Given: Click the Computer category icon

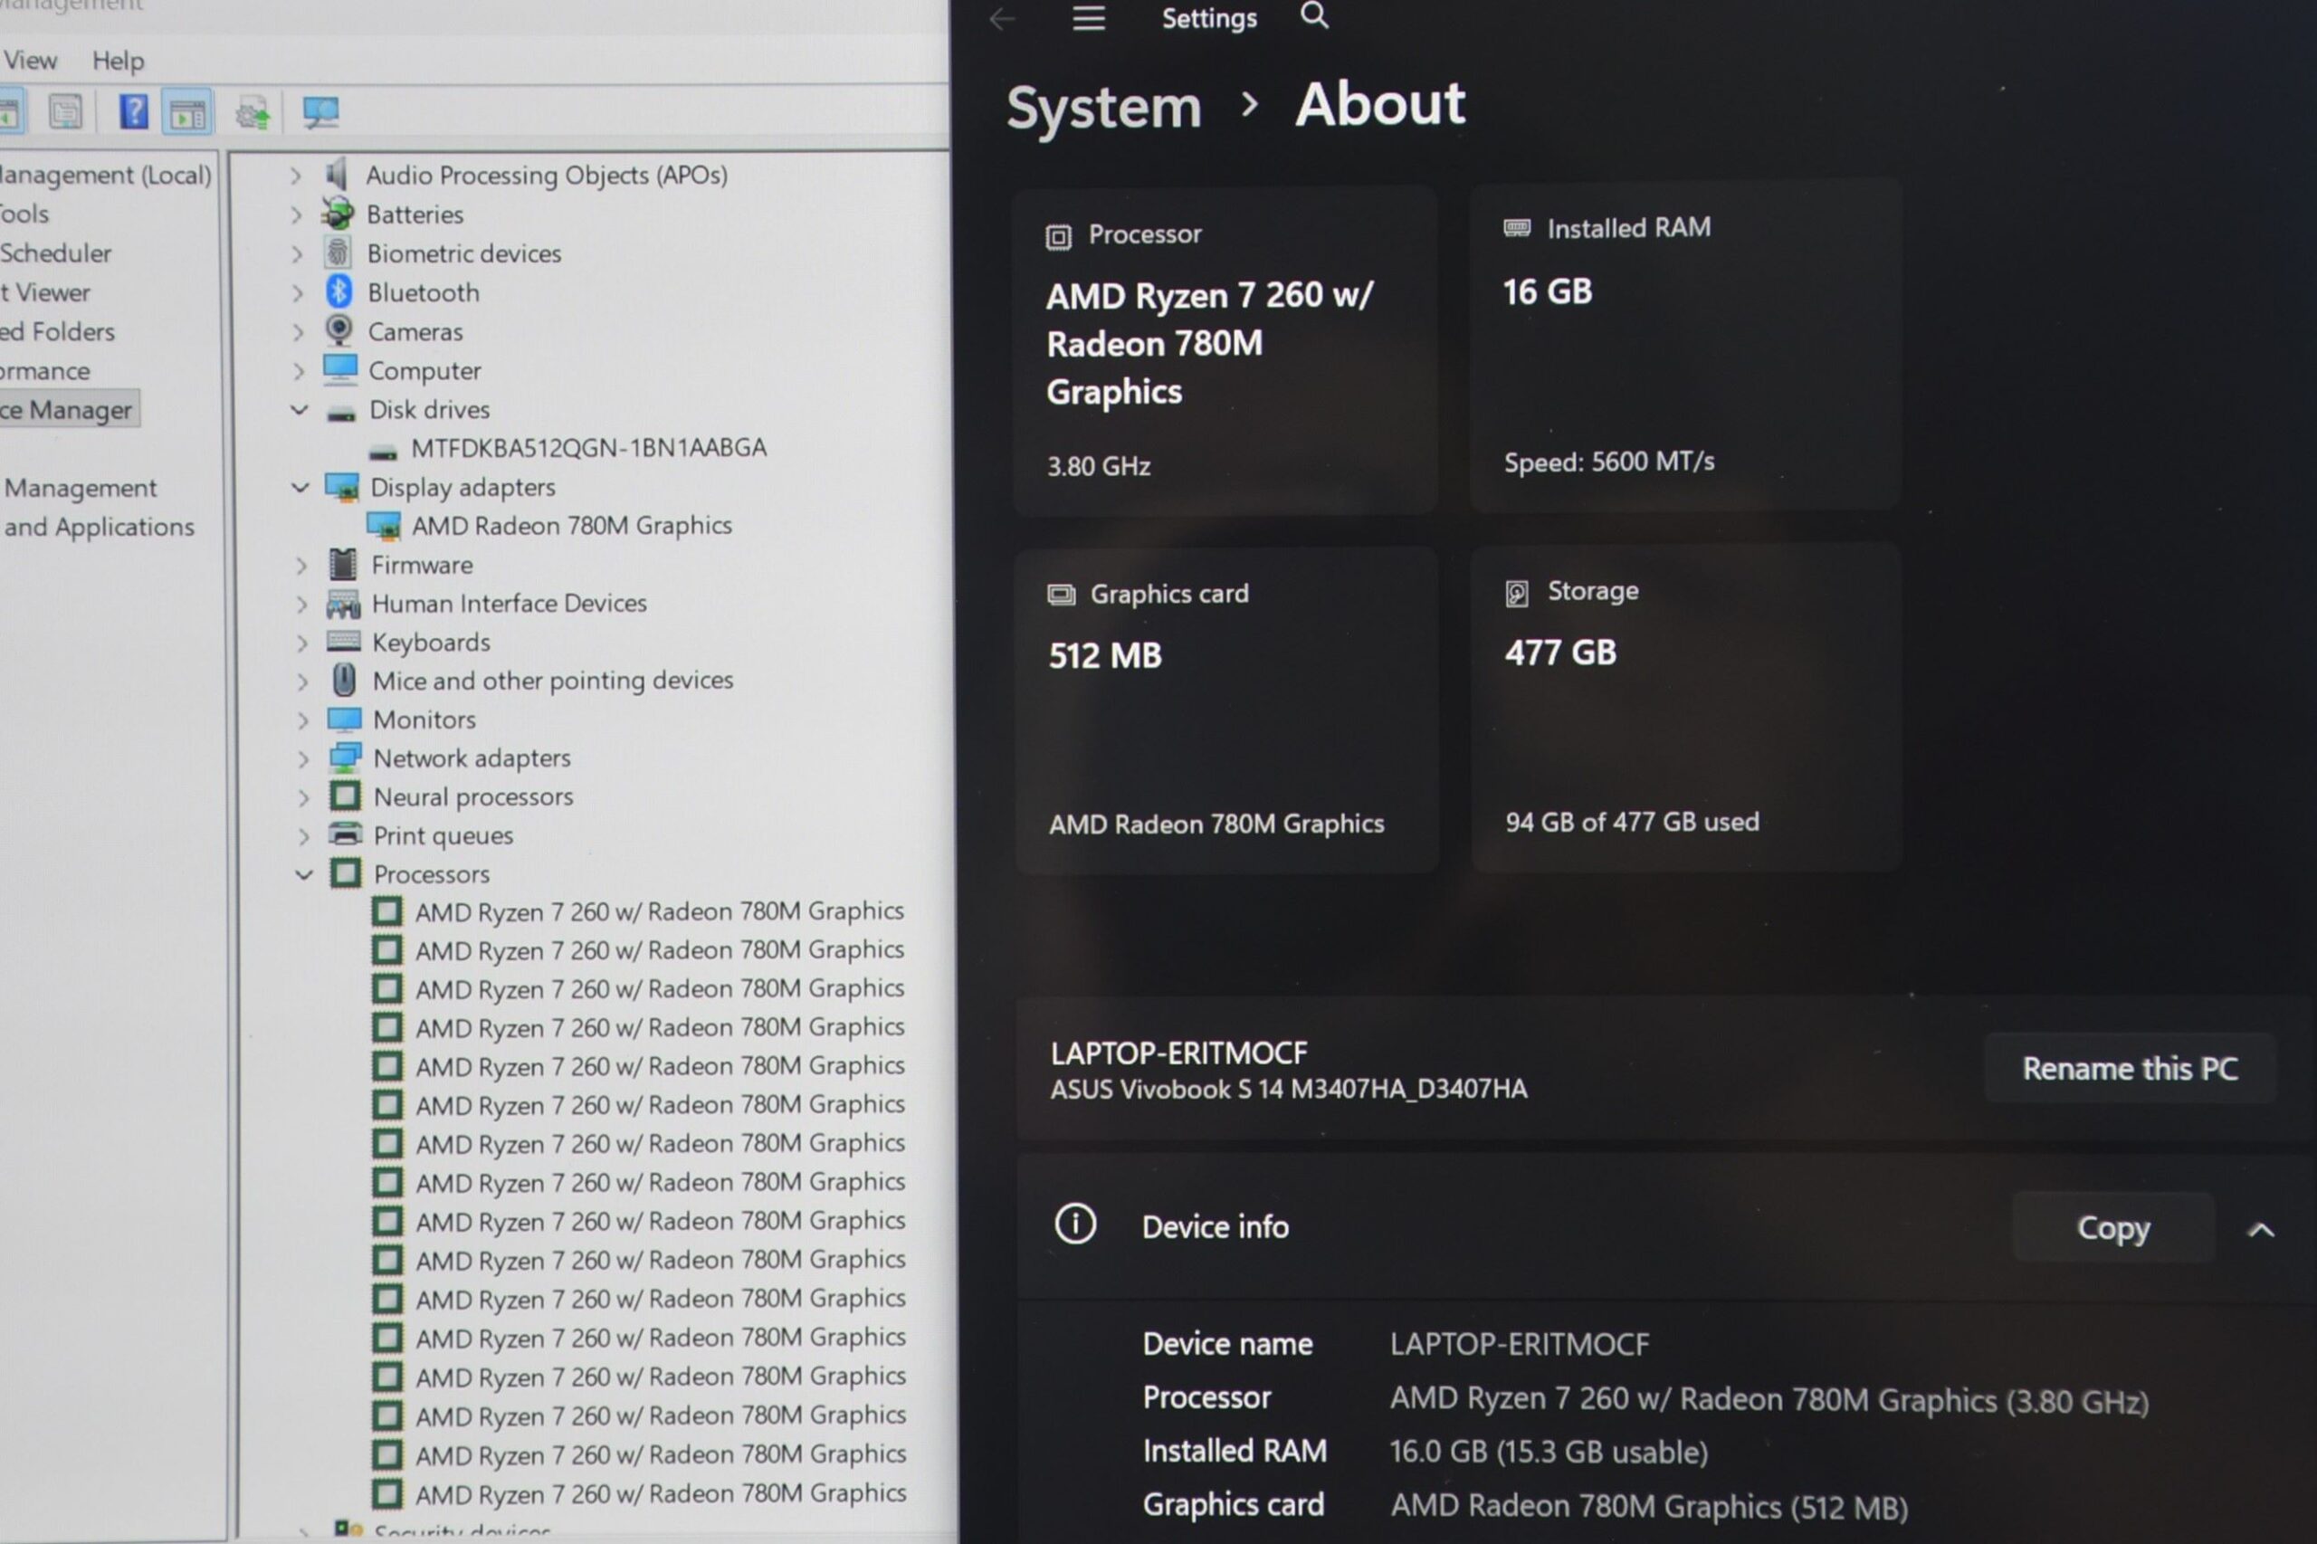Looking at the screenshot, I should tap(339, 369).
